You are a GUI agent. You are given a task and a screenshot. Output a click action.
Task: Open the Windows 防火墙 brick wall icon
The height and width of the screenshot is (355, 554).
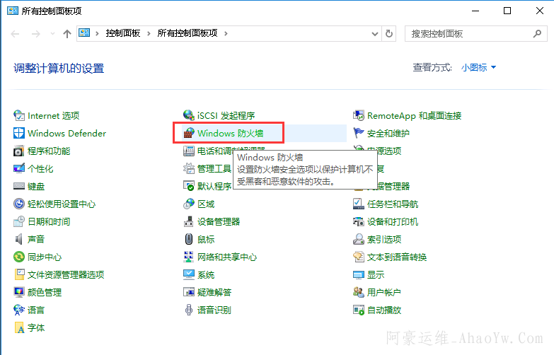click(x=189, y=133)
